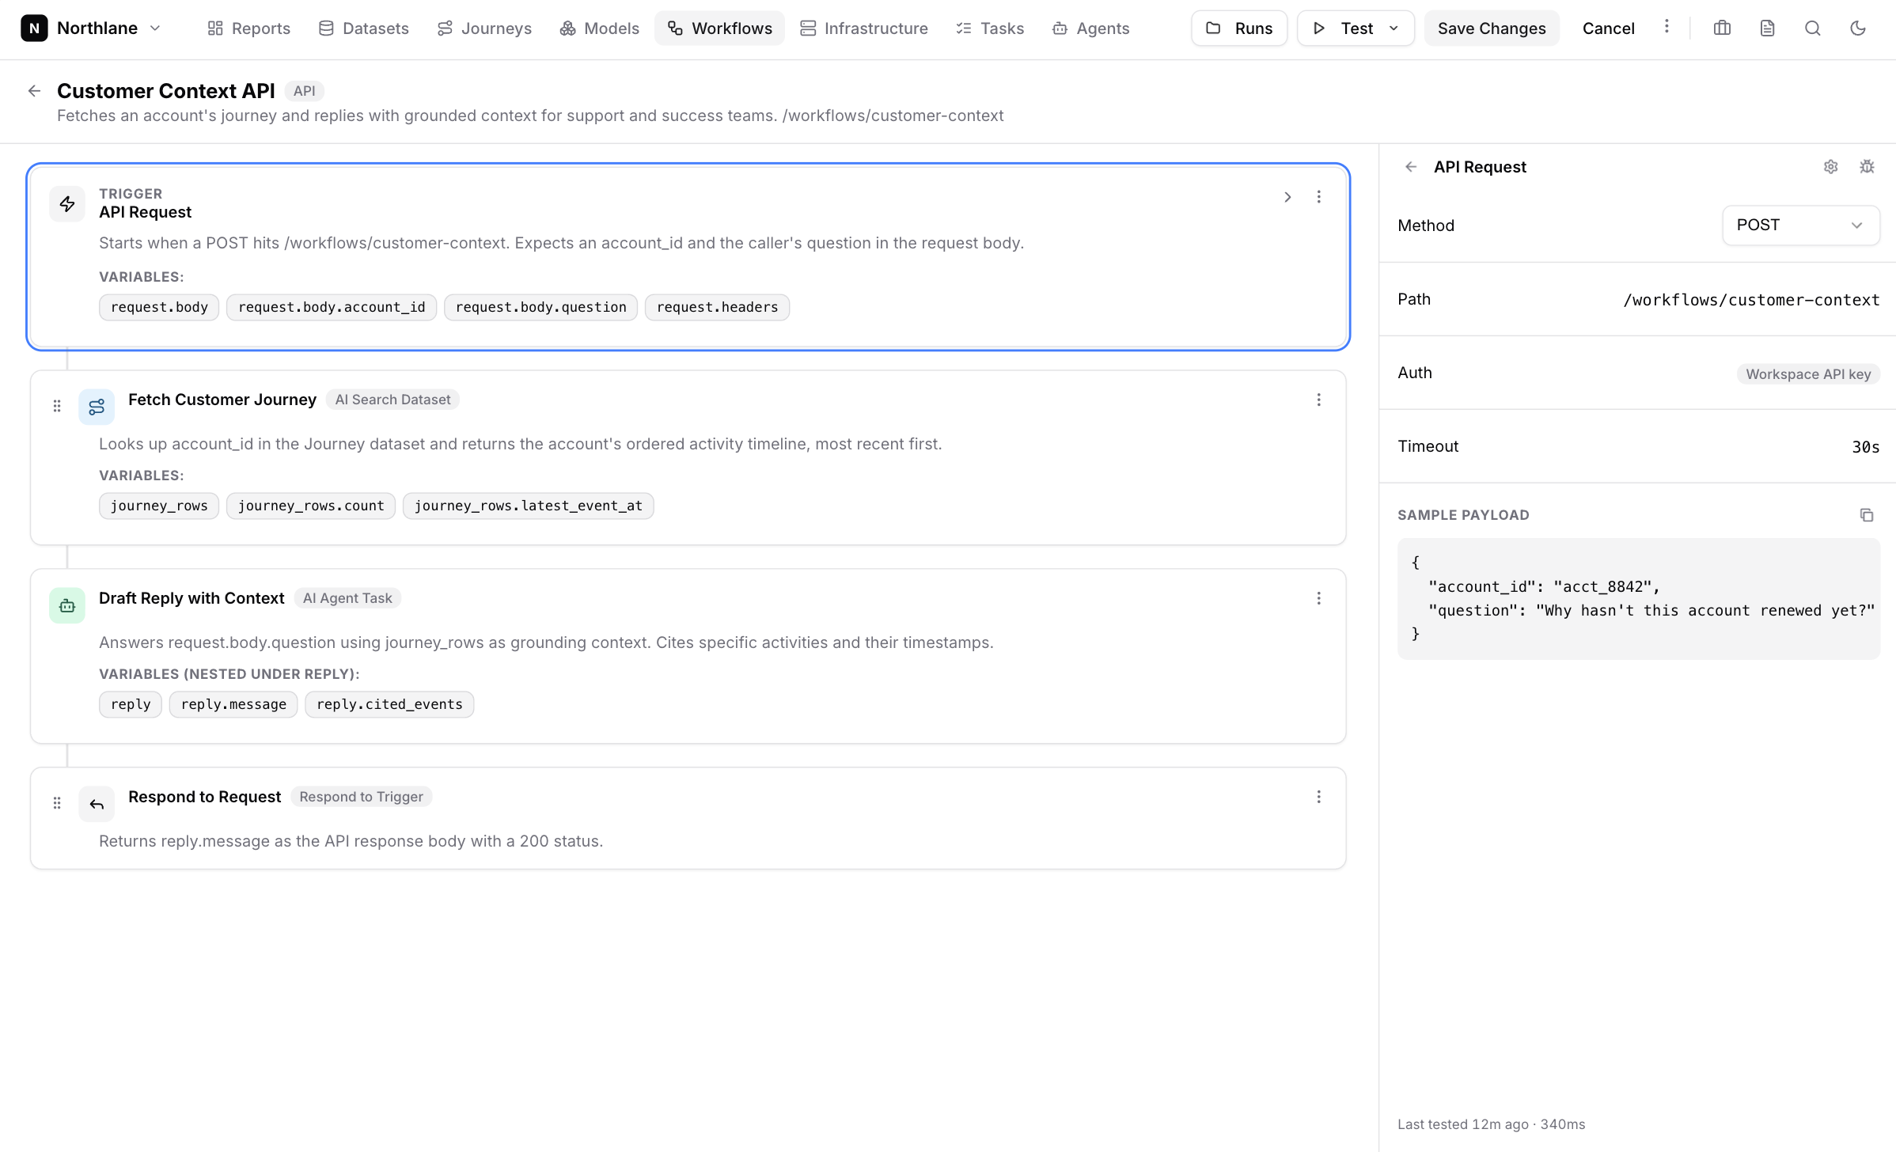
Task: Go to the Agents tab
Action: tap(1090, 28)
